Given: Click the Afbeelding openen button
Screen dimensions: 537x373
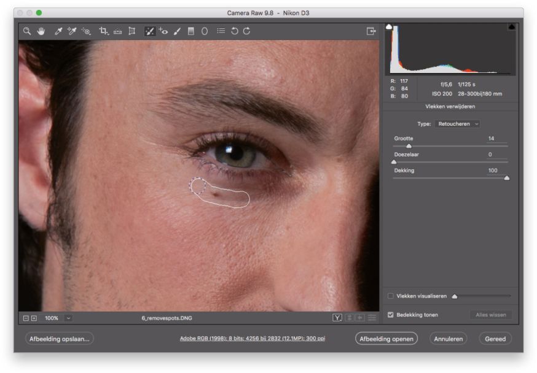Looking at the screenshot, I should click(386, 339).
